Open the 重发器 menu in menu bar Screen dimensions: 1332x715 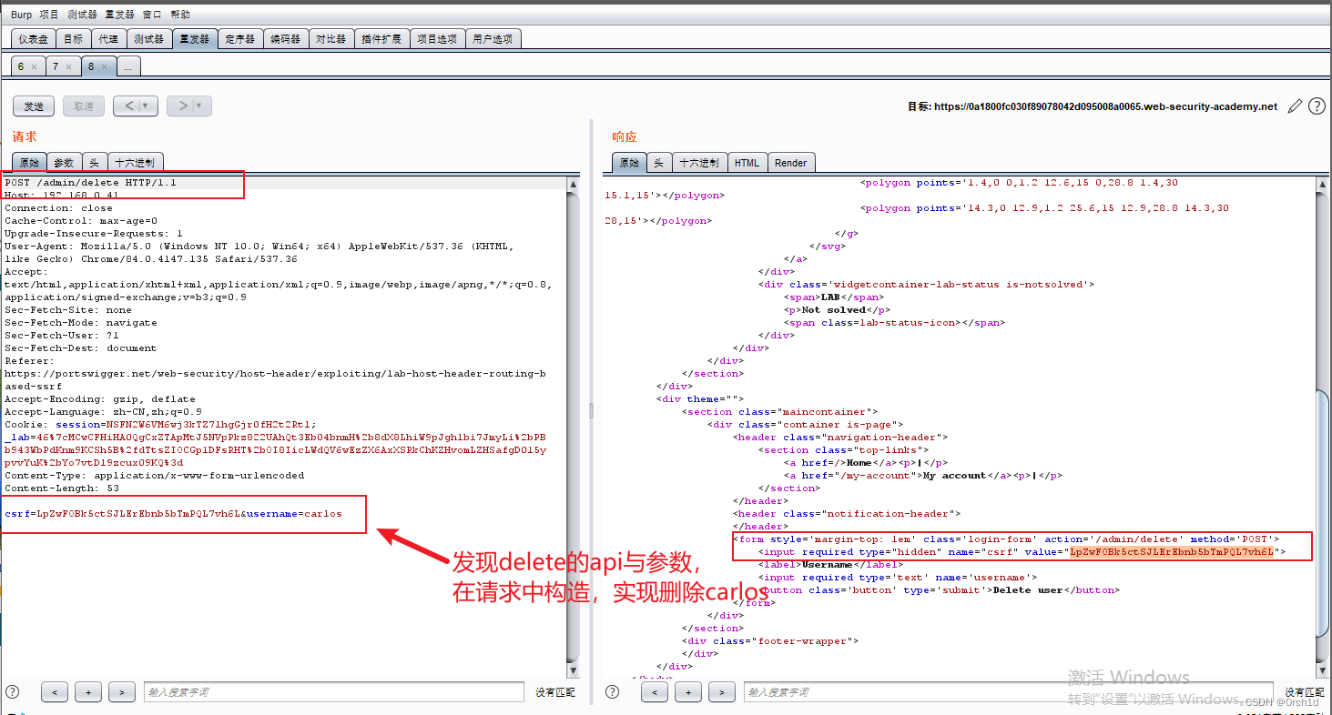[x=119, y=15]
